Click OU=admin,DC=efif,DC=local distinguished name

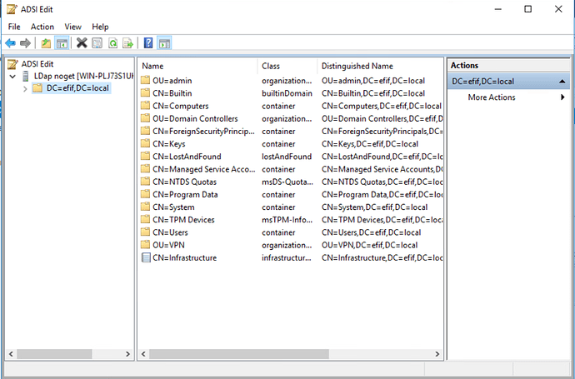tap(373, 81)
